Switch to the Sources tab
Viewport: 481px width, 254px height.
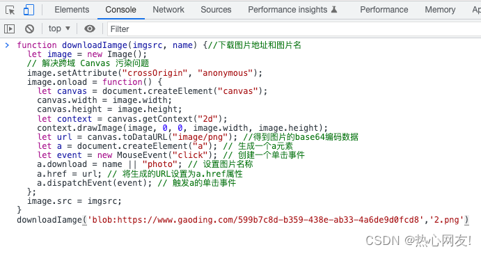pos(216,10)
